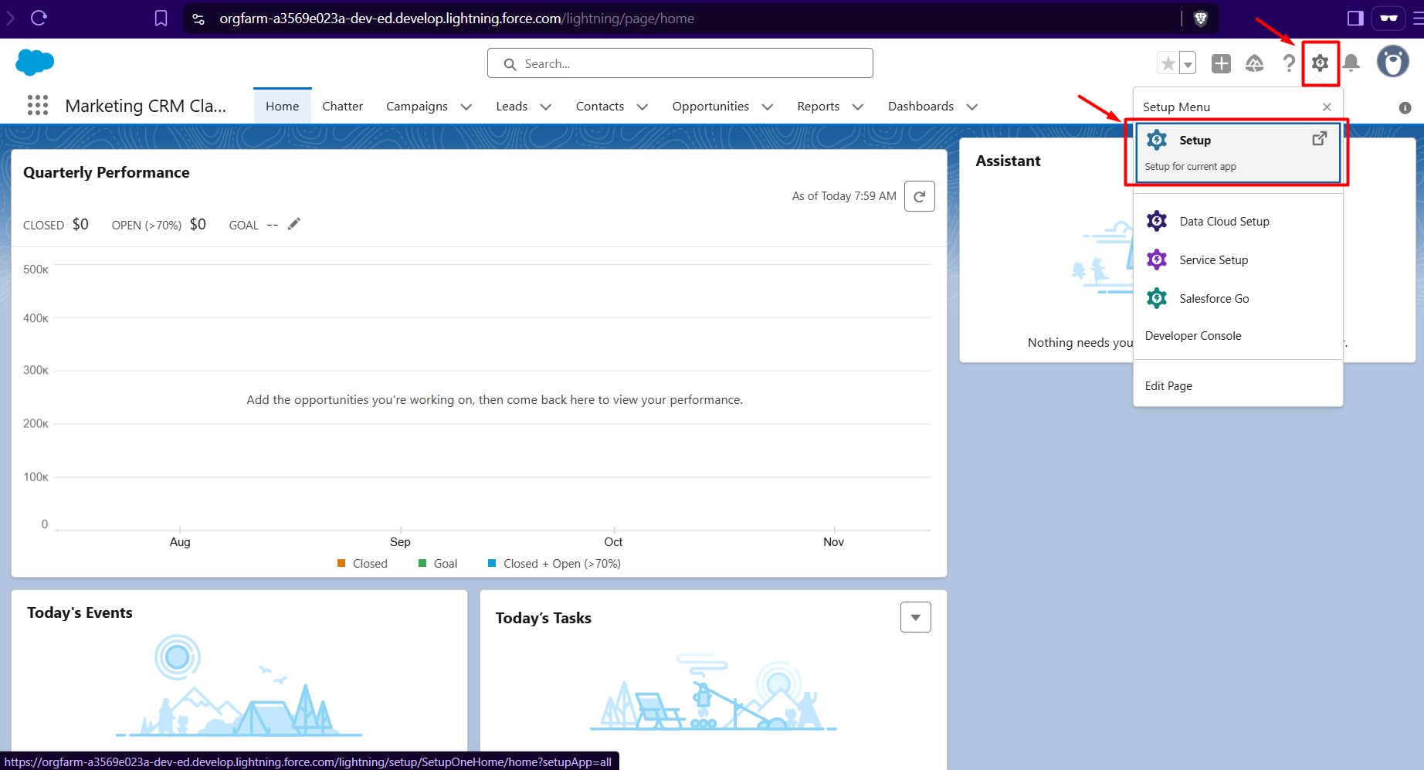
Task: Edit the sales goal with pencil icon
Action: click(x=293, y=223)
